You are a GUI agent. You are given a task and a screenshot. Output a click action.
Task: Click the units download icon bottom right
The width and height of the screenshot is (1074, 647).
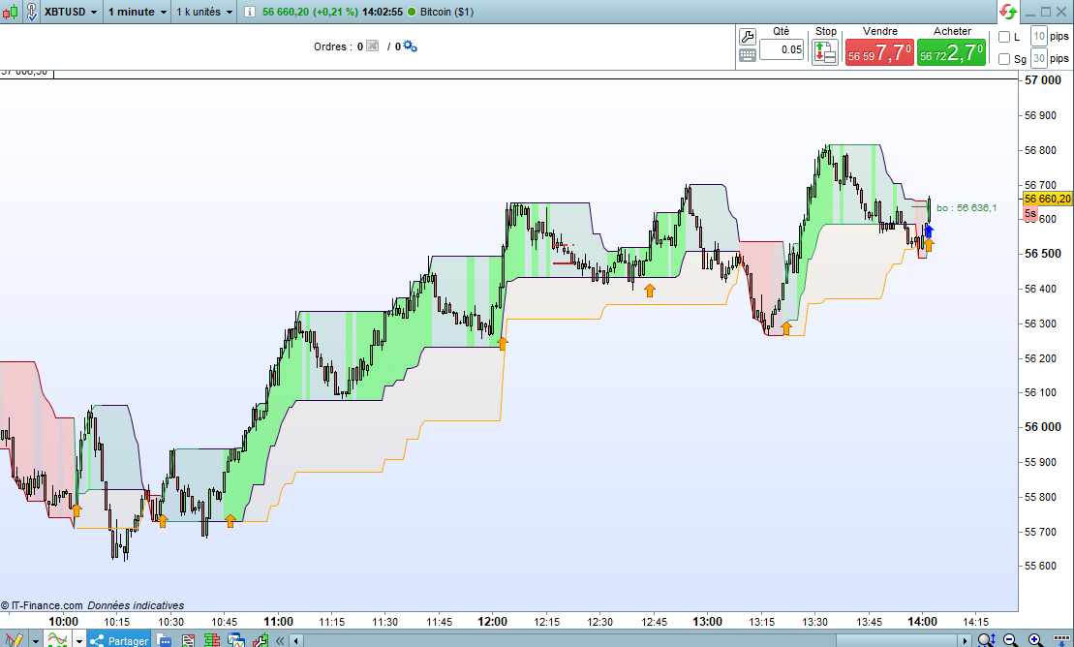click(x=1061, y=640)
